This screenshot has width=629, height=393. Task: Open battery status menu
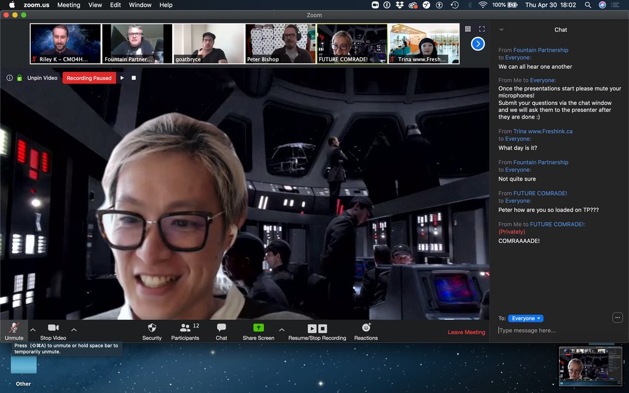click(505, 5)
